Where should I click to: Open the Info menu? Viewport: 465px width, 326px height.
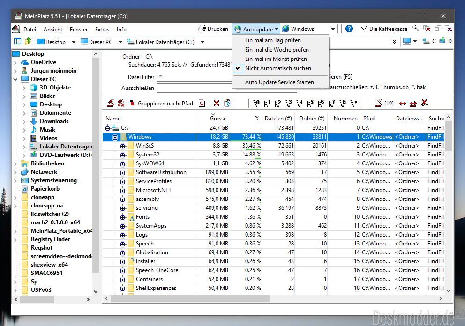pyautogui.click(x=121, y=30)
